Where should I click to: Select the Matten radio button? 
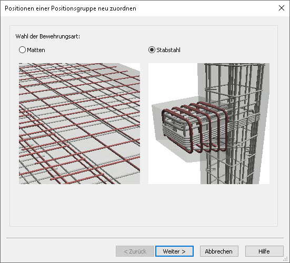point(22,50)
